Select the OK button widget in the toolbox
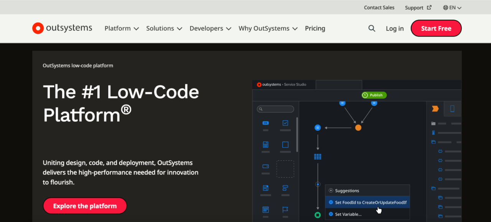 265,123
